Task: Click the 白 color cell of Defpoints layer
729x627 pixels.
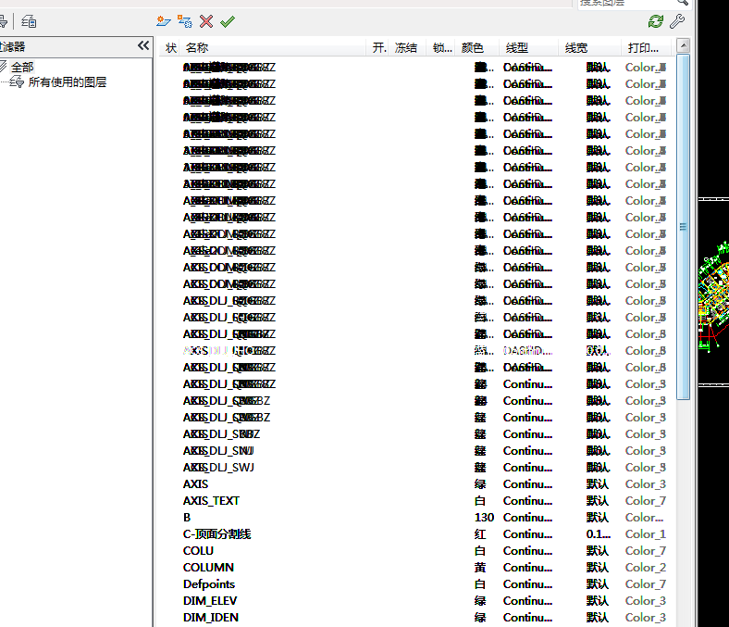Action: pyautogui.click(x=480, y=584)
